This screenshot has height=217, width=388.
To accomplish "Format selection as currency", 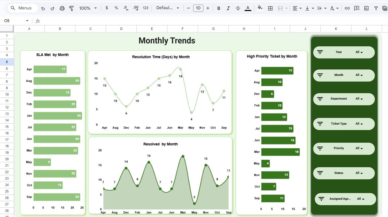I will [106, 8].
